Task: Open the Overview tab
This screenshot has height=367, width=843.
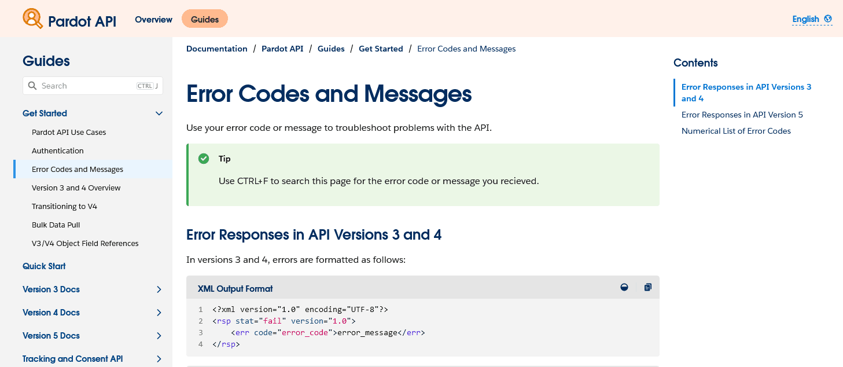Action: (153, 19)
